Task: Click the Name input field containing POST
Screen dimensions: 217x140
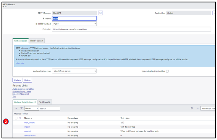Action: (74, 19)
